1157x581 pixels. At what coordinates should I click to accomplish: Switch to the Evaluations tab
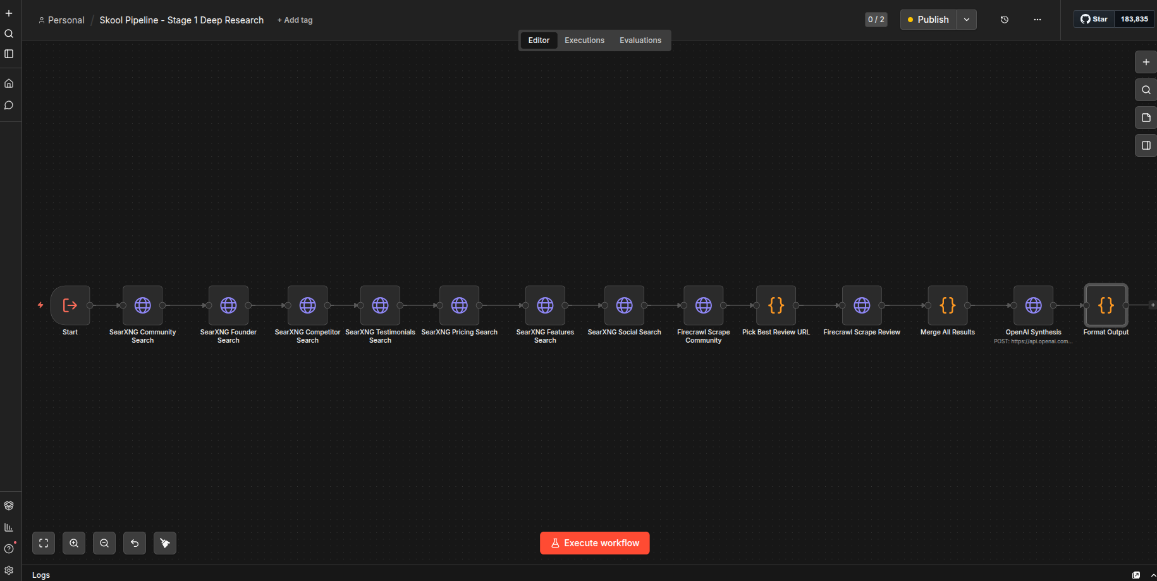point(640,40)
